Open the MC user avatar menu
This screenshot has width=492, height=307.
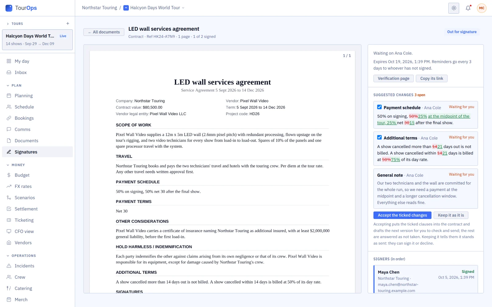click(482, 8)
